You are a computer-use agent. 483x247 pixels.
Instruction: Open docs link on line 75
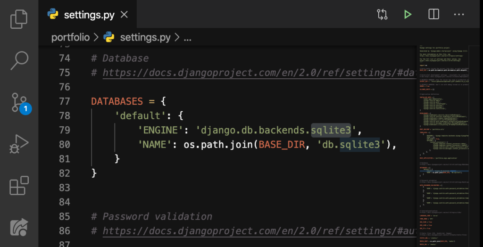(x=259, y=73)
